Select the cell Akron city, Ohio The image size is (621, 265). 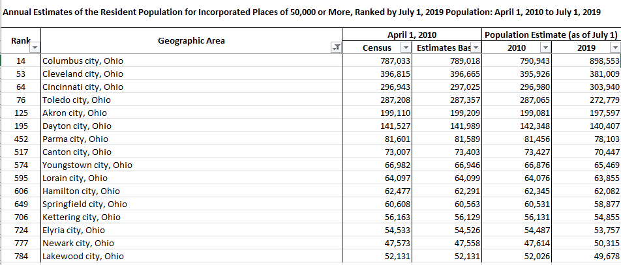(x=191, y=113)
